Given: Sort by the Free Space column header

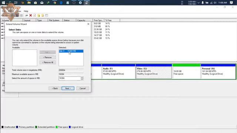Looking at the screenshot, I should pos(98,20).
